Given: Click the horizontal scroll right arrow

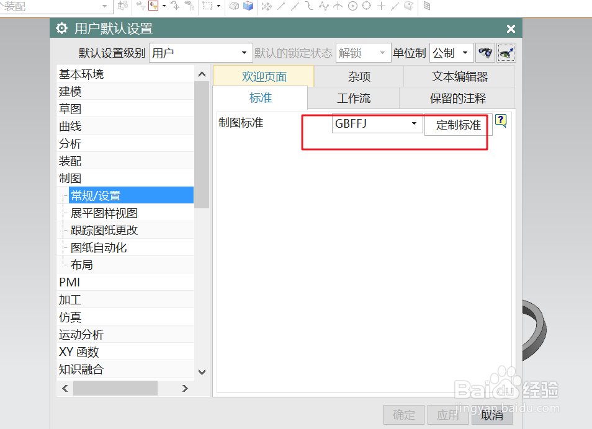Looking at the screenshot, I should pos(185,388).
